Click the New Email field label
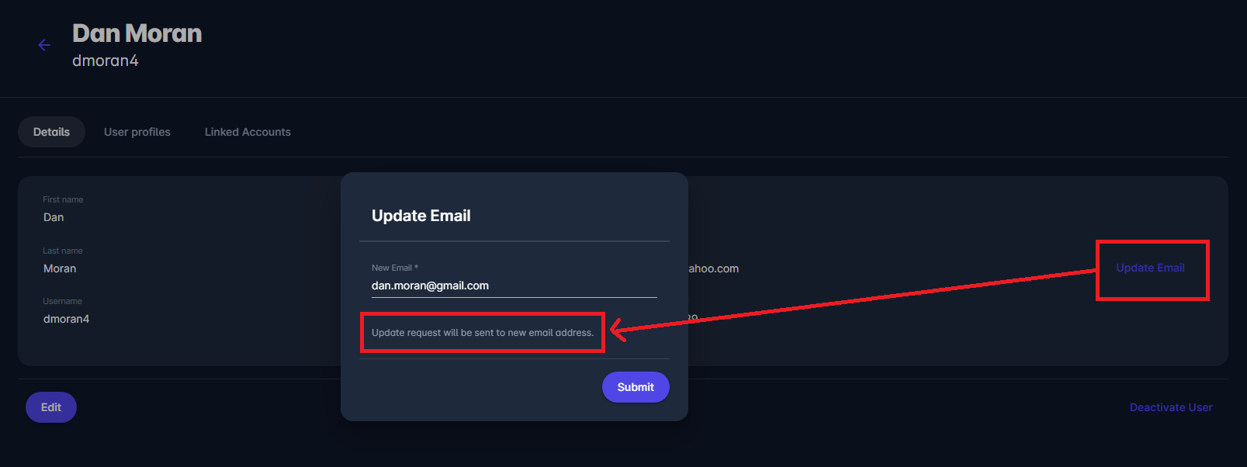 (x=394, y=268)
